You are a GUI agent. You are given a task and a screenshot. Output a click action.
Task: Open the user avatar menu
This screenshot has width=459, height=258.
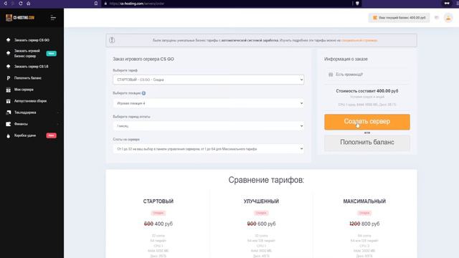pos(448,18)
